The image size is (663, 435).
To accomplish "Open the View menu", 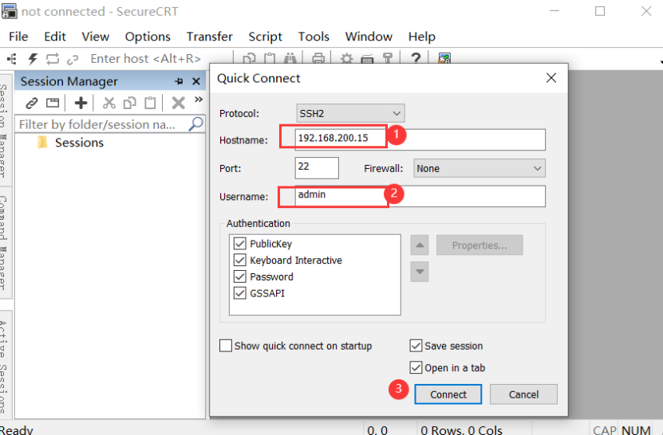I will pyautogui.click(x=96, y=37).
